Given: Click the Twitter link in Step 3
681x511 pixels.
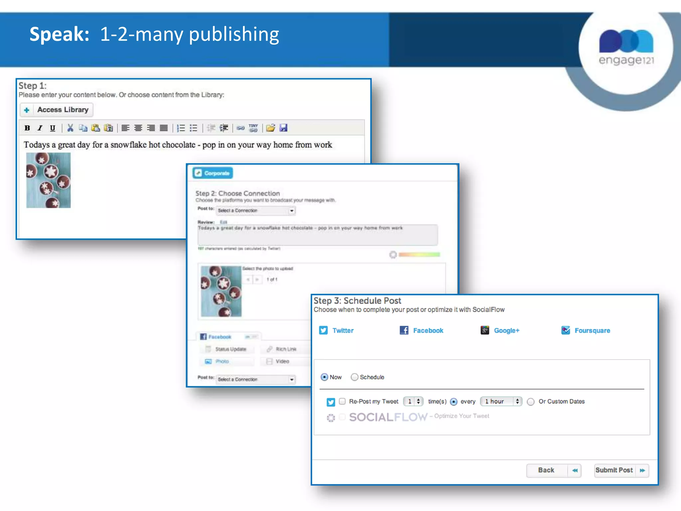Looking at the screenshot, I should [343, 330].
